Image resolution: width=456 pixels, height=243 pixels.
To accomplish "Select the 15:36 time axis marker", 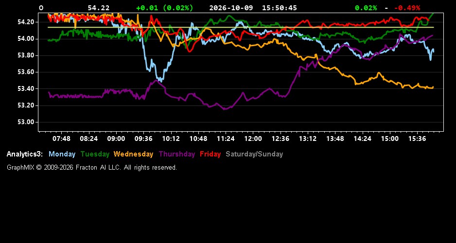I will (x=417, y=139).
